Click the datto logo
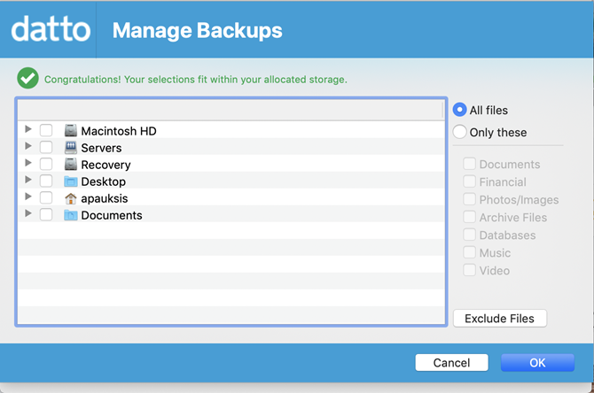594x393 pixels. click(x=51, y=31)
